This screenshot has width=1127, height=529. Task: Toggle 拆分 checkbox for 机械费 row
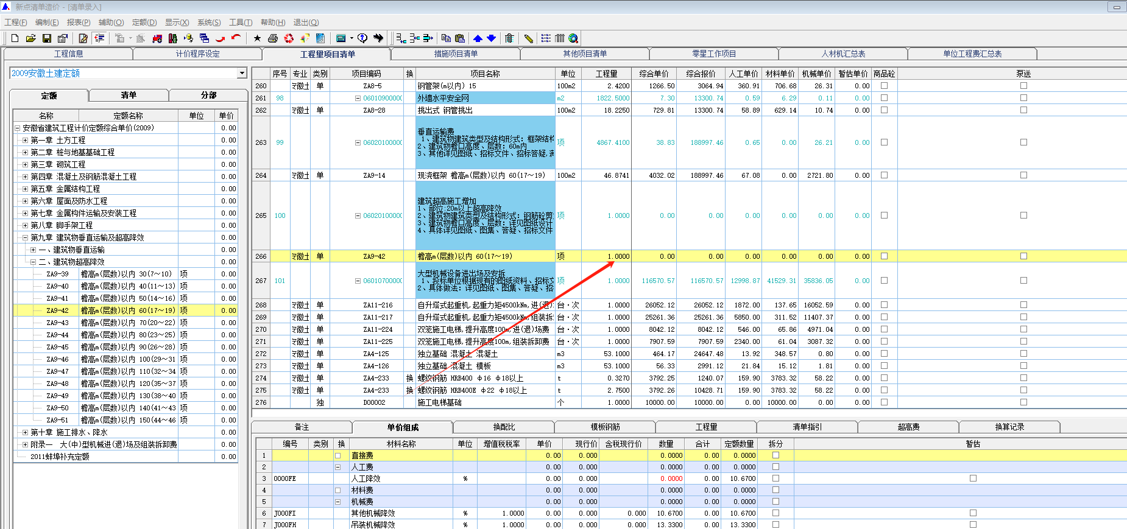click(775, 502)
